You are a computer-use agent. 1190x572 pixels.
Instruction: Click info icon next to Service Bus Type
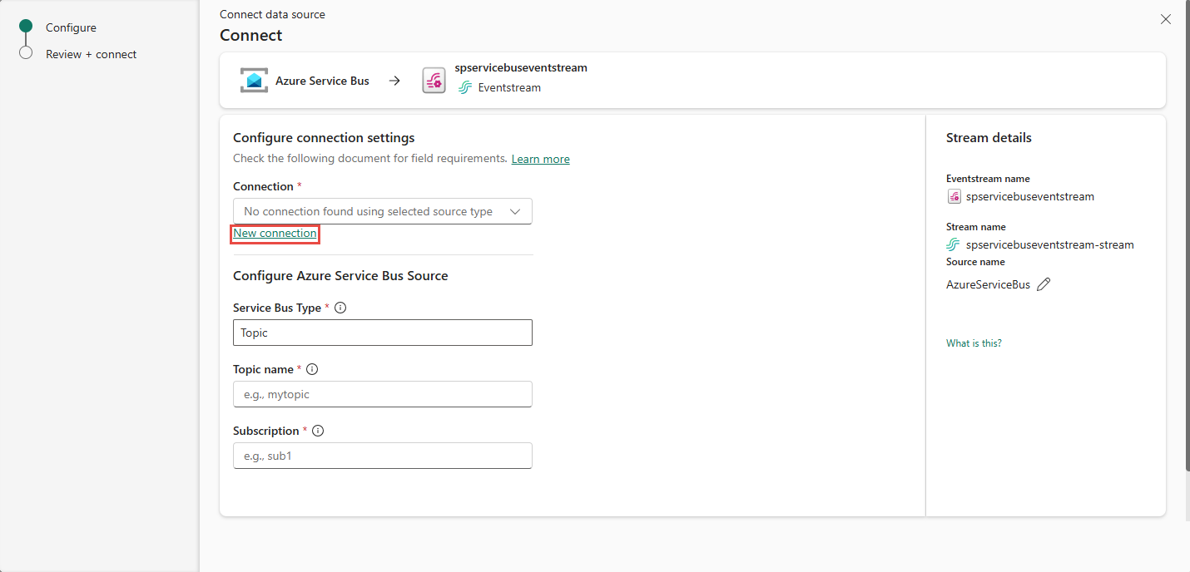point(340,308)
